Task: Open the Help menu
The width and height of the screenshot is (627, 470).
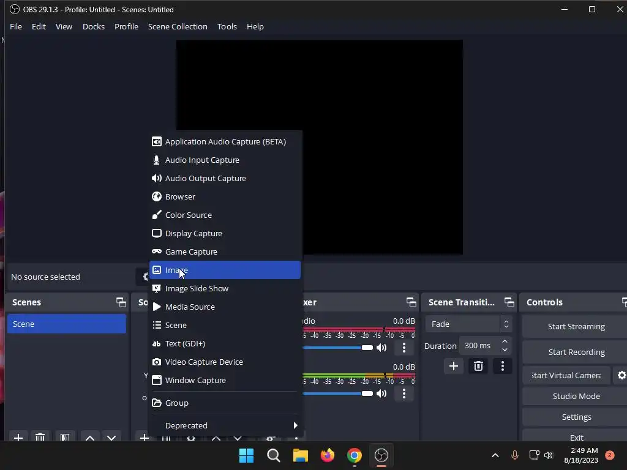Action: tap(255, 26)
